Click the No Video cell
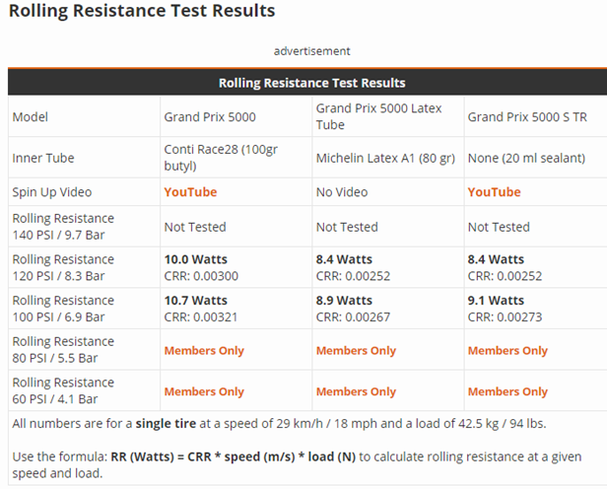The image size is (607, 489). [347, 192]
